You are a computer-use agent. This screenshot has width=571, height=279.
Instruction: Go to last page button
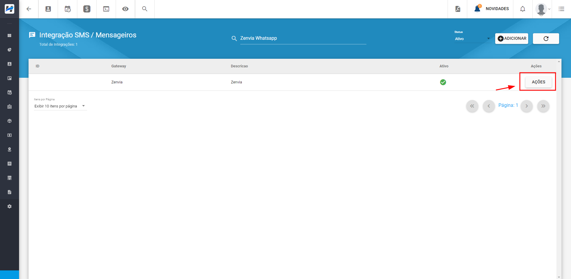(543, 106)
